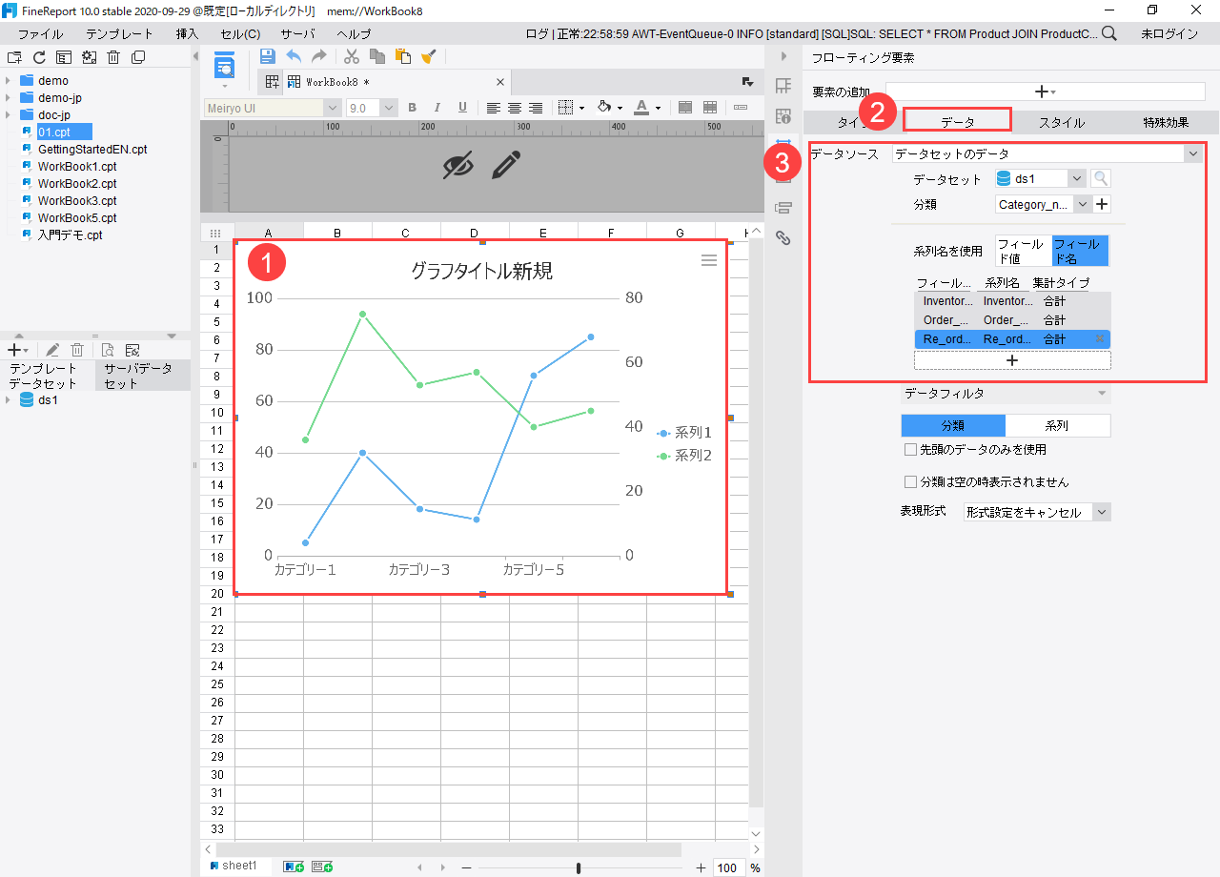Align text left in toolbar
The height and width of the screenshot is (877, 1220).
point(493,108)
